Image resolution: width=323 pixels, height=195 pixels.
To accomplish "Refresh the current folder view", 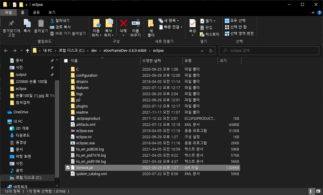I will click(x=211, y=51).
